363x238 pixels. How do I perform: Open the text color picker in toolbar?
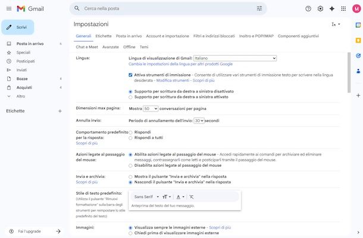[180, 196]
